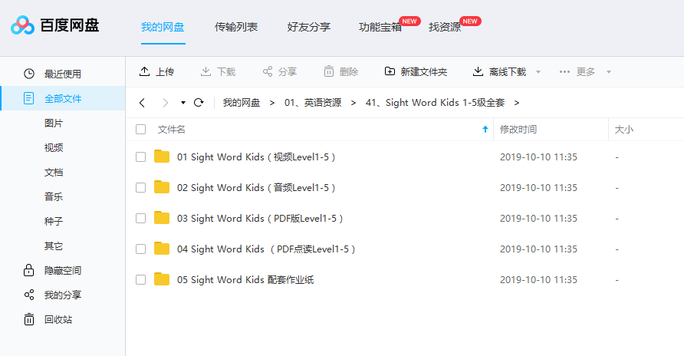This screenshot has height=356, width=684.
Task: Open Hidden Space lock icon
Action: [29, 270]
